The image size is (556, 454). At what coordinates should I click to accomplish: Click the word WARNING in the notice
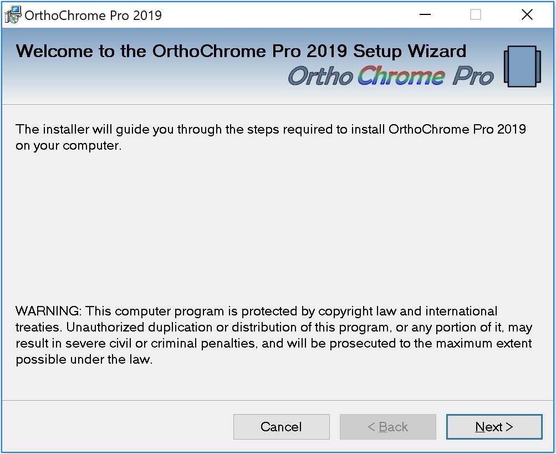pos(48,311)
